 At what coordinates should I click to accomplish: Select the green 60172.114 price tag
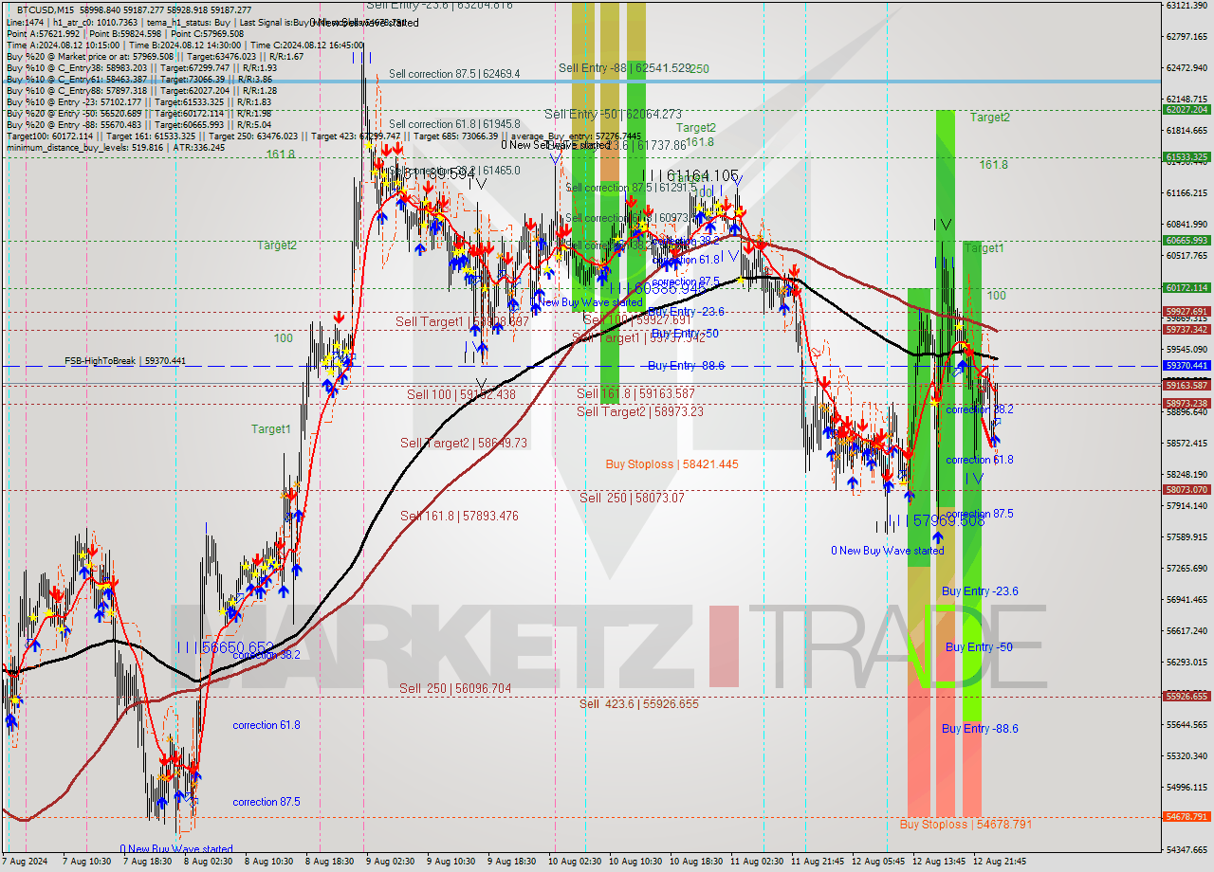click(x=1186, y=288)
